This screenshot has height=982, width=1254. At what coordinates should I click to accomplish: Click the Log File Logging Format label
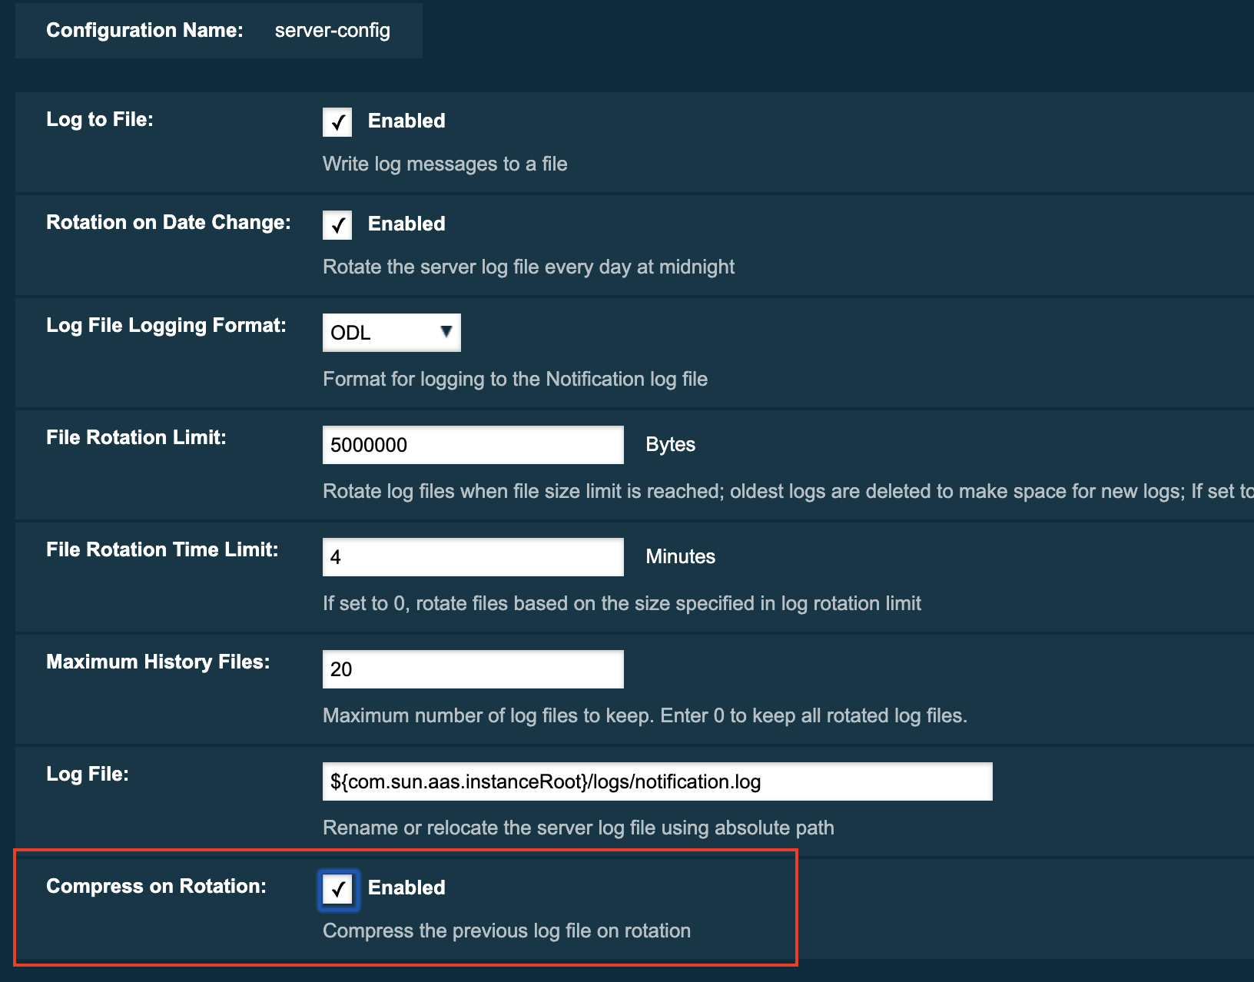(166, 325)
